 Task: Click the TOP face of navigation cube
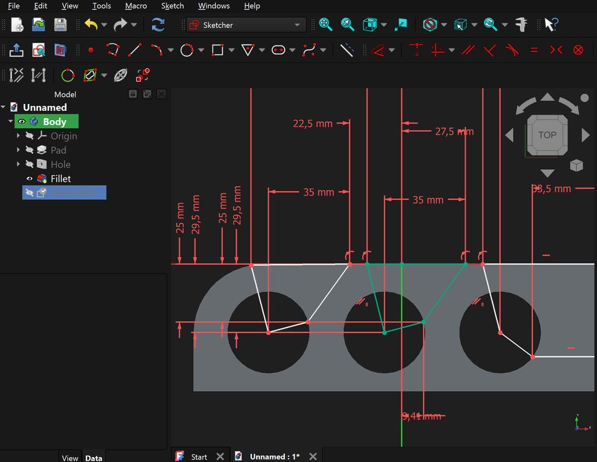coord(547,135)
